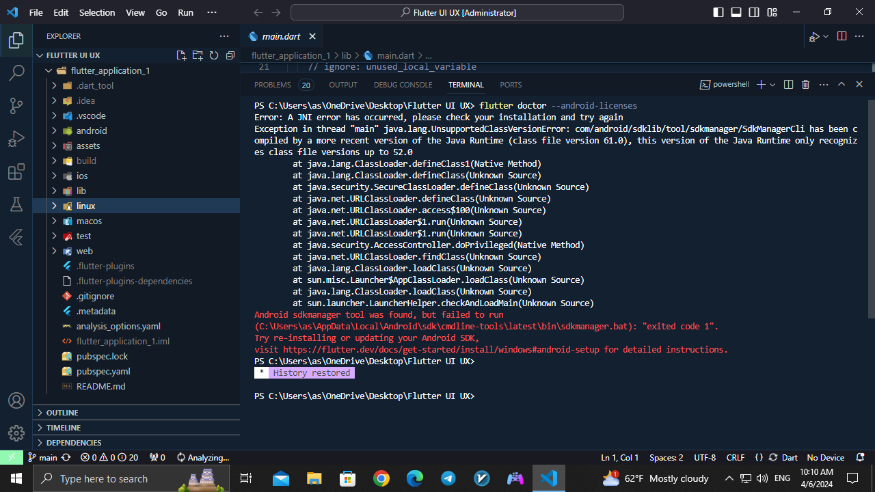Open README.md in Explorer
The image size is (875, 492).
coord(100,386)
